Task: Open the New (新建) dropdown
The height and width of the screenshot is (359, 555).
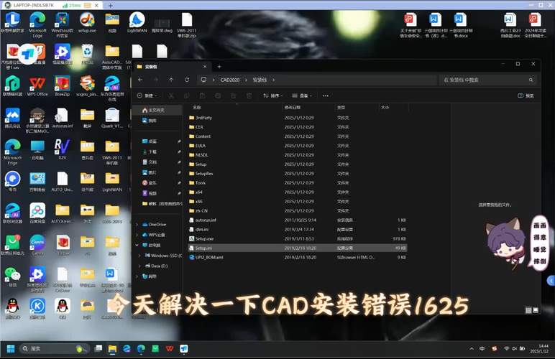Action: click(147, 95)
